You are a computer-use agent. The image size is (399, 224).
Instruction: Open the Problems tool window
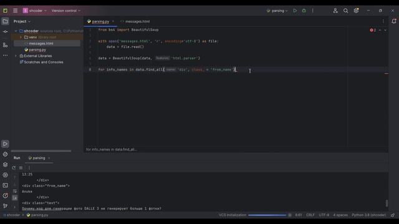(x=5, y=195)
